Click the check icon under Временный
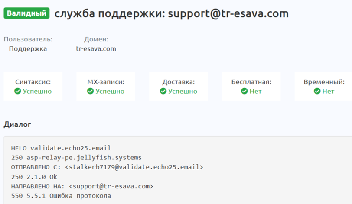The height and width of the screenshot is (204, 352). [x=317, y=92]
